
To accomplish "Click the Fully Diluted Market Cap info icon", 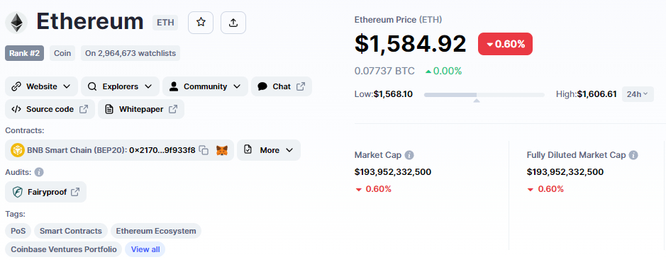I will click(633, 155).
